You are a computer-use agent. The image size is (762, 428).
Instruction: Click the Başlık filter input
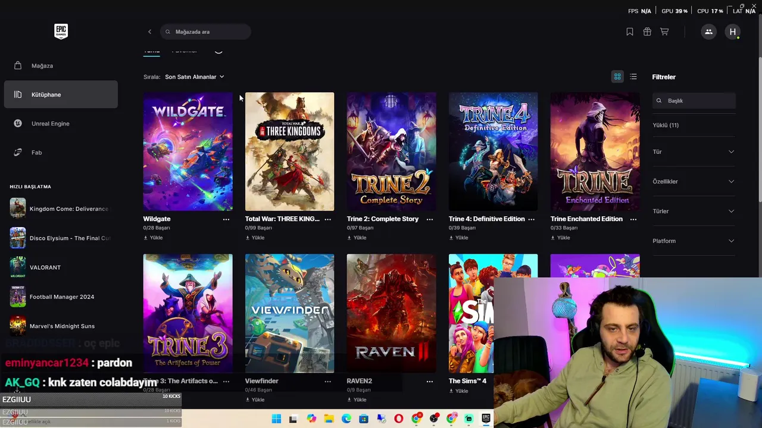pos(694,100)
